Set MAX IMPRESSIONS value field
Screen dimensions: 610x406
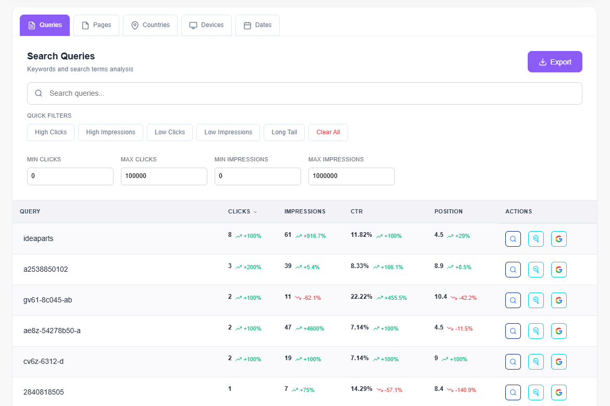351,176
